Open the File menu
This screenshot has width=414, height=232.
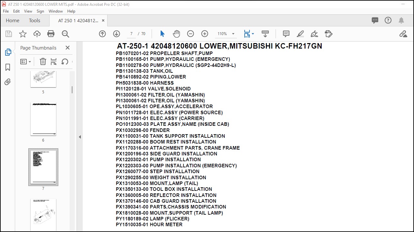tap(6, 11)
